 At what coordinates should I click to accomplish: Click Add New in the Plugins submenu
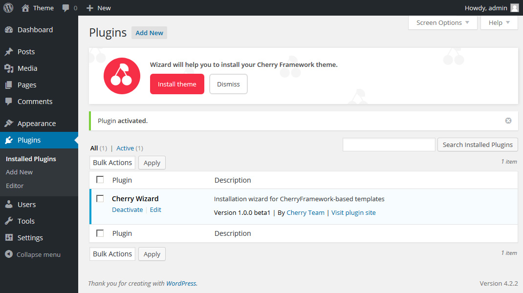(x=20, y=172)
